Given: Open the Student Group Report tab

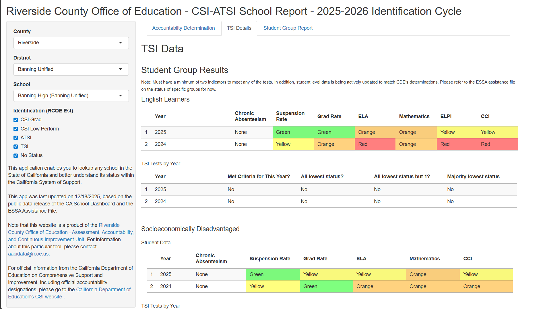Looking at the screenshot, I should click(x=288, y=28).
